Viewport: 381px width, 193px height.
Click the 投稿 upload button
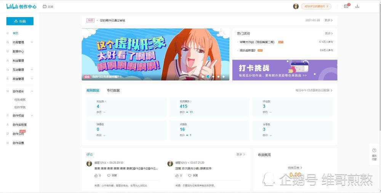coord(20,21)
